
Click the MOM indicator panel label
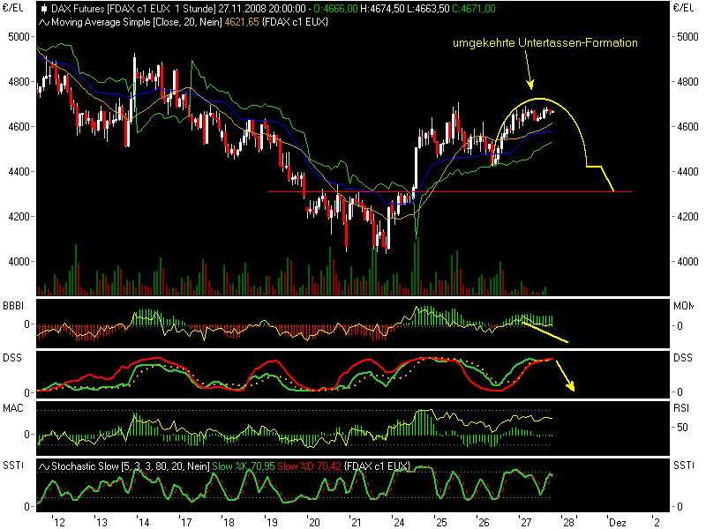683,306
